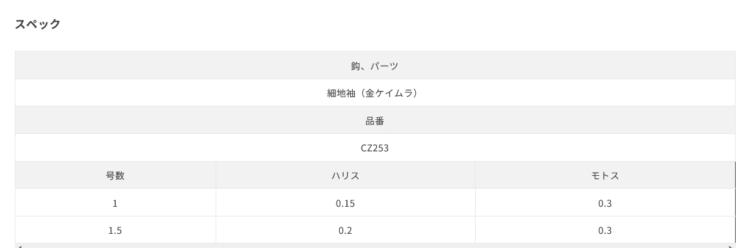The height and width of the screenshot is (248, 737).
Task: Select the モトス 0.3 cell in row 1.5
Action: pos(605,230)
